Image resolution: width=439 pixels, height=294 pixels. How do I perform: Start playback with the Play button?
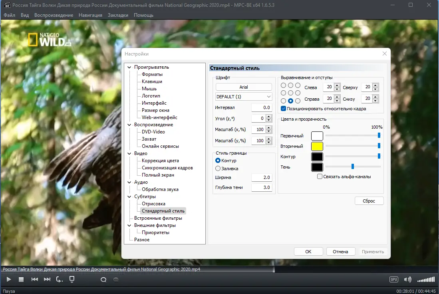coord(9,280)
